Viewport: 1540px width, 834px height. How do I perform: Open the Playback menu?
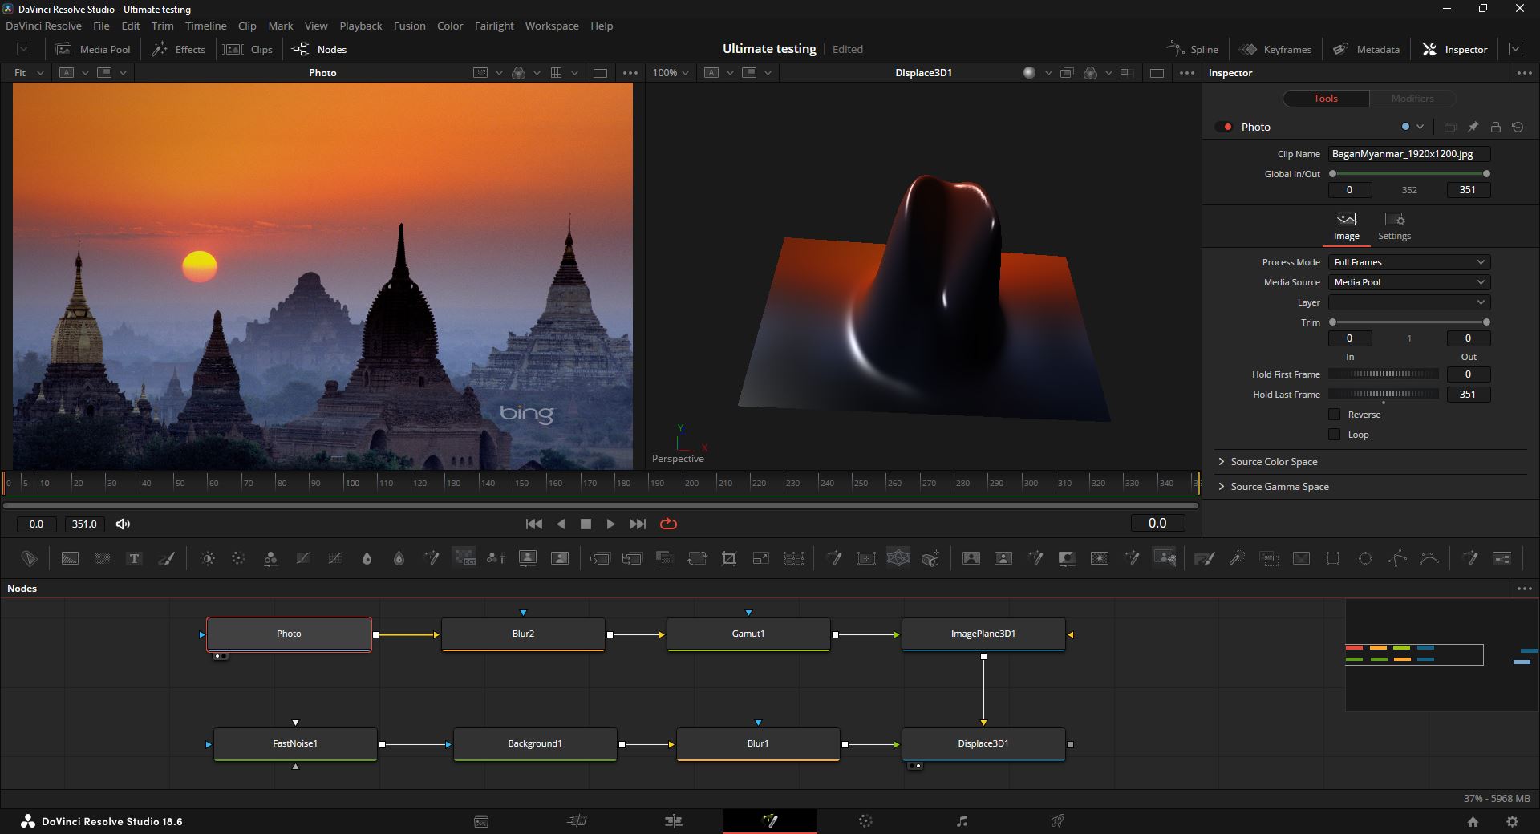pos(360,26)
